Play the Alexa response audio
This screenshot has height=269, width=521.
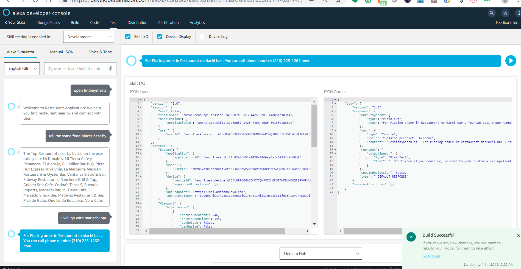pos(511,61)
